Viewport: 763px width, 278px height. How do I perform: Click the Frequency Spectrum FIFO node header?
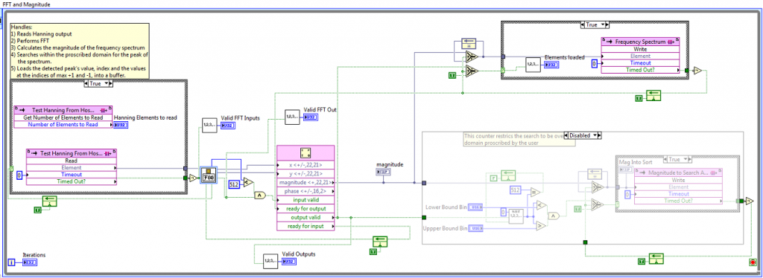click(x=640, y=42)
